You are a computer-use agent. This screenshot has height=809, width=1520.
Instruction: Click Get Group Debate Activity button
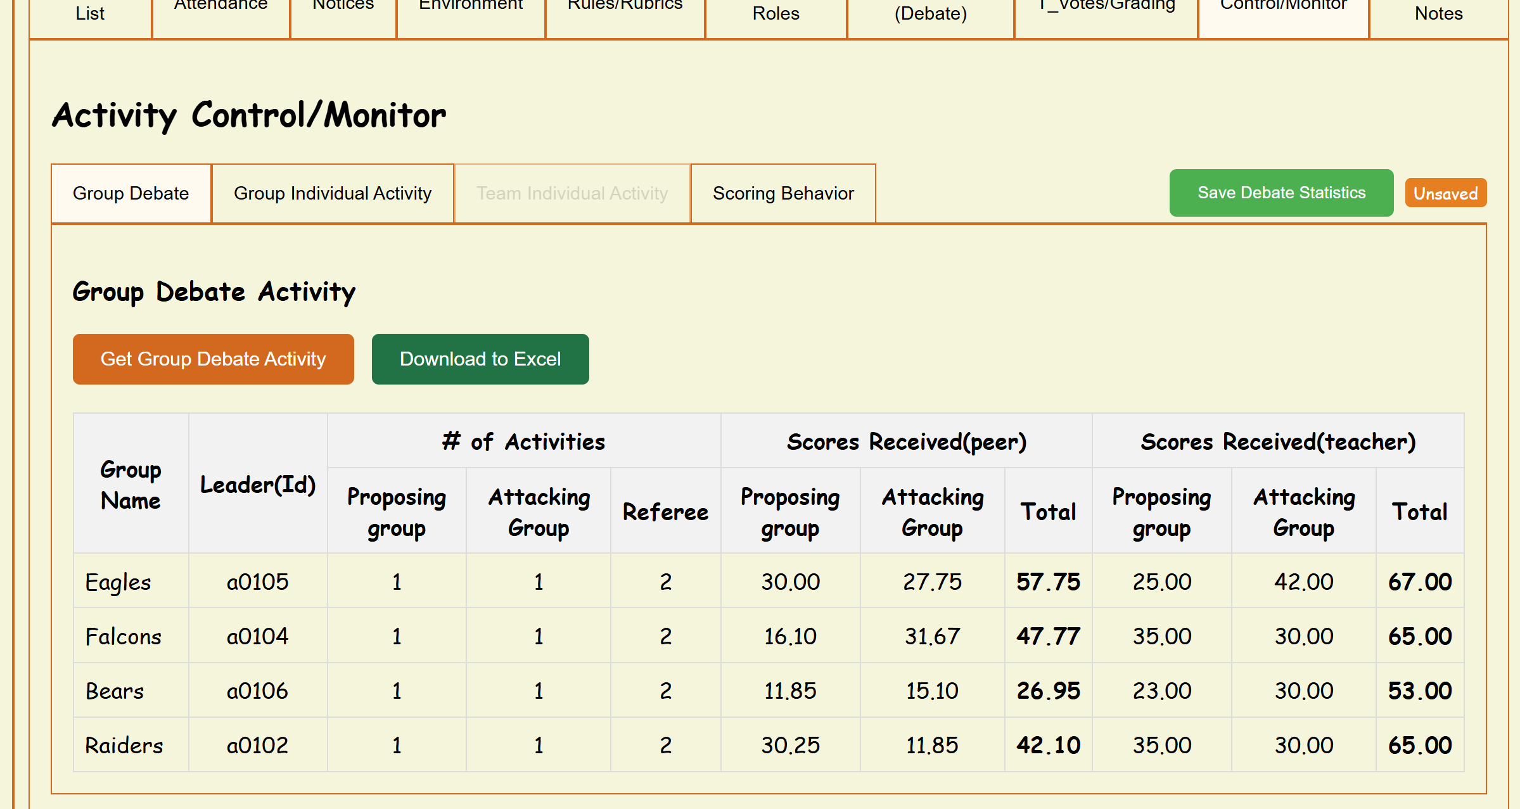click(213, 359)
